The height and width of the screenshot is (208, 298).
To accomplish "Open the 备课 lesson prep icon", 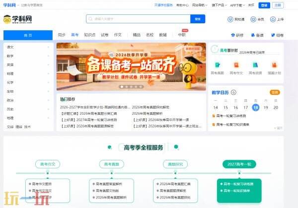I will pos(253,35).
